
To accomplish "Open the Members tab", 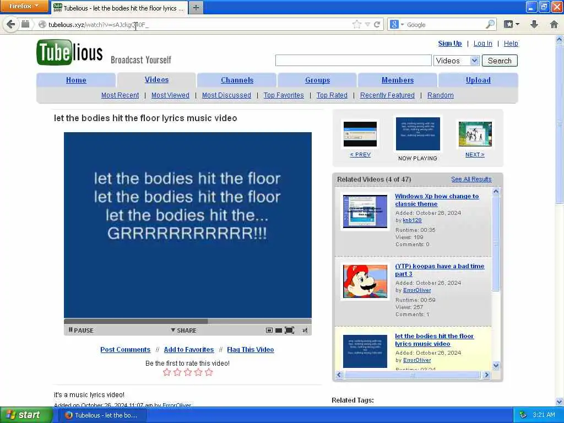I will (398, 80).
